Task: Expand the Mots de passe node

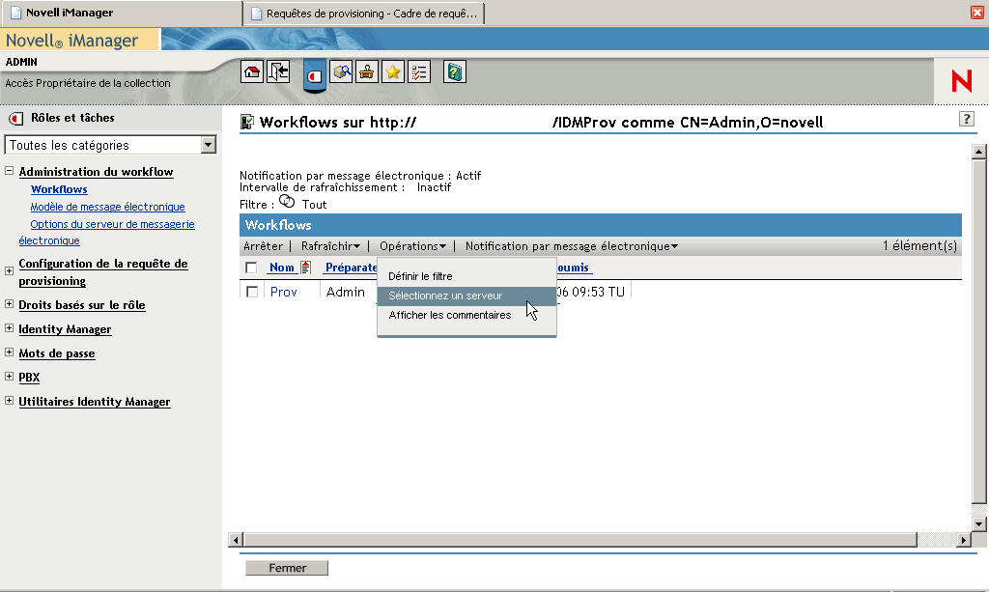Action: [x=9, y=352]
